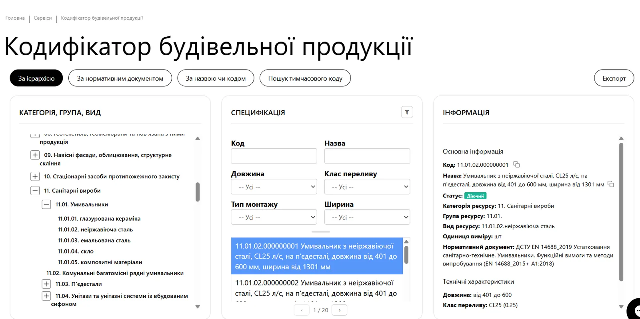
Task: Open the Клас переливу dropdown
Action: click(x=367, y=187)
